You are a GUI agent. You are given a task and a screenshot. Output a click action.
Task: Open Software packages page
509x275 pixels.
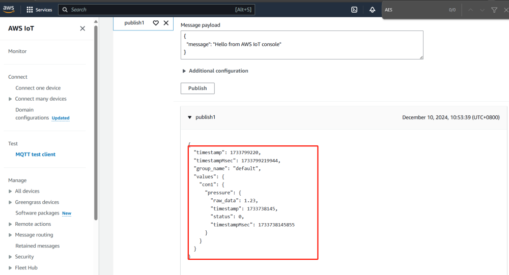pos(37,213)
